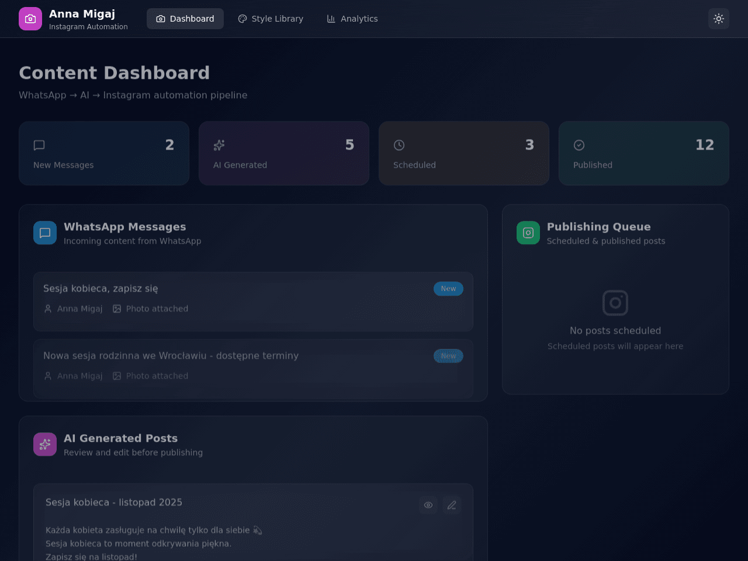Click the pink camera logo icon
Screen dimensions: 748x561
point(30,19)
